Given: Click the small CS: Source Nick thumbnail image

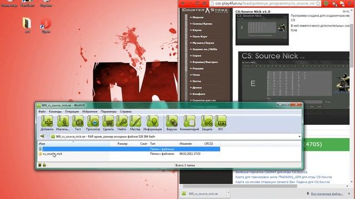Looking at the screenshot, I should (x=262, y=29).
